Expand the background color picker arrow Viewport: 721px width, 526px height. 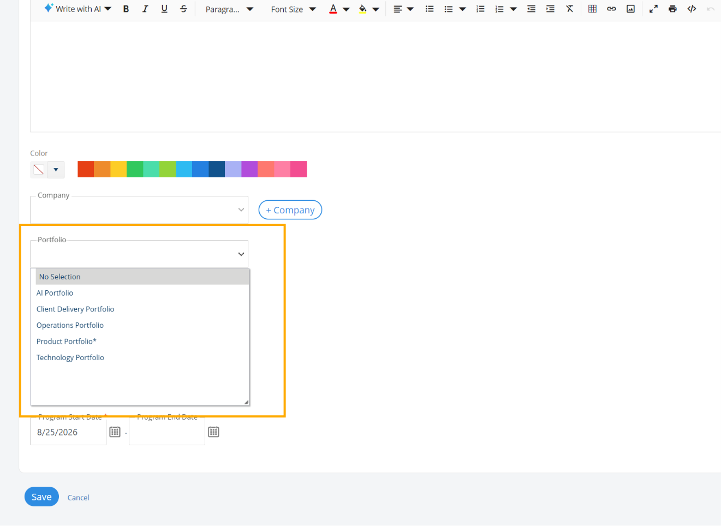tap(376, 9)
